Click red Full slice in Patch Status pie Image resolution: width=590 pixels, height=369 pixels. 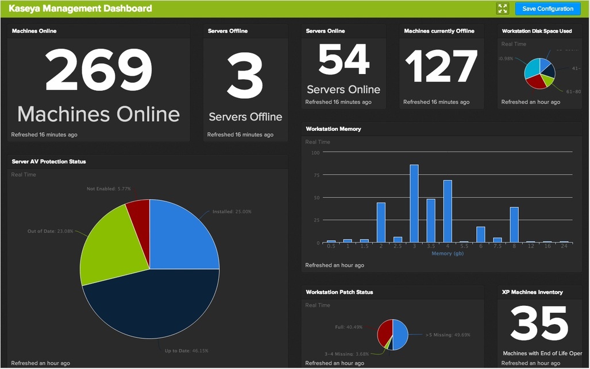(384, 329)
